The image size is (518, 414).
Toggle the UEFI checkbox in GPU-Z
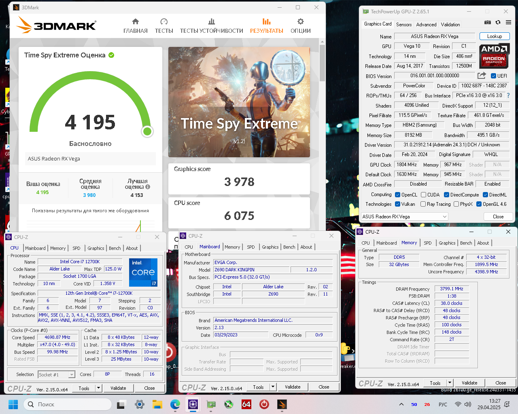(493, 76)
